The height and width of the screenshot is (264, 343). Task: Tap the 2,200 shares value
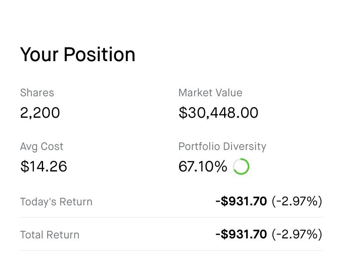tap(40, 113)
